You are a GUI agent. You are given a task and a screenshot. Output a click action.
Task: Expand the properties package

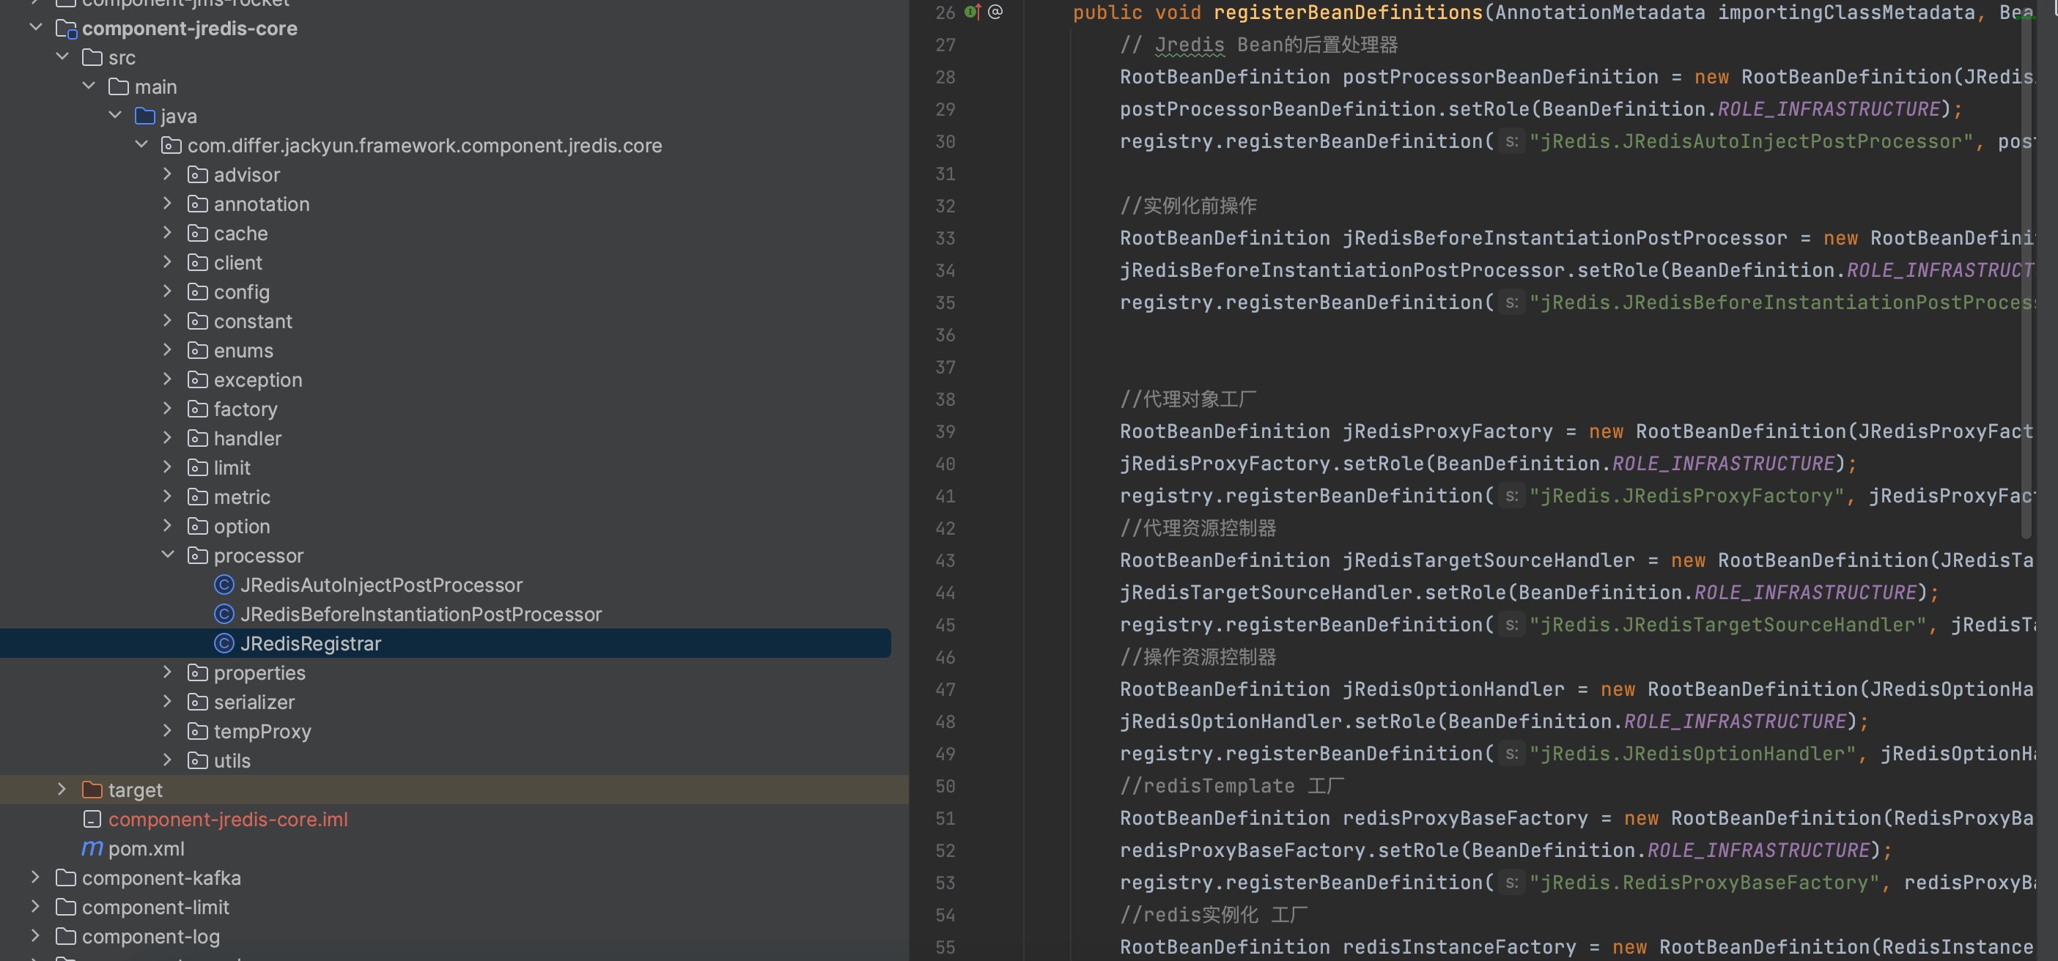click(x=167, y=672)
